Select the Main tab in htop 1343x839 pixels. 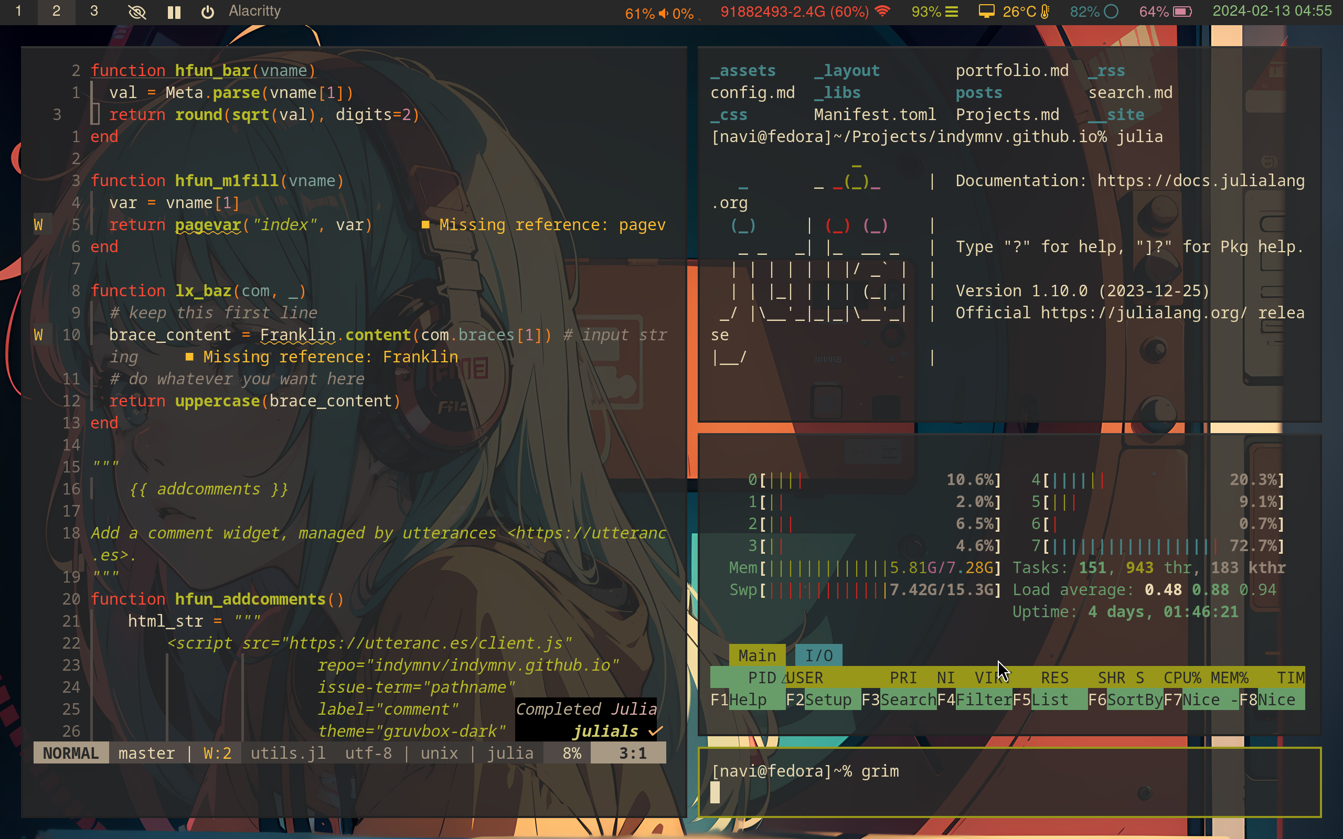tap(757, 655)
